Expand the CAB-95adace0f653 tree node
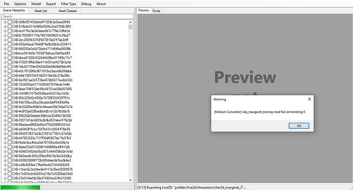353x190 pixels. (5, 125)
